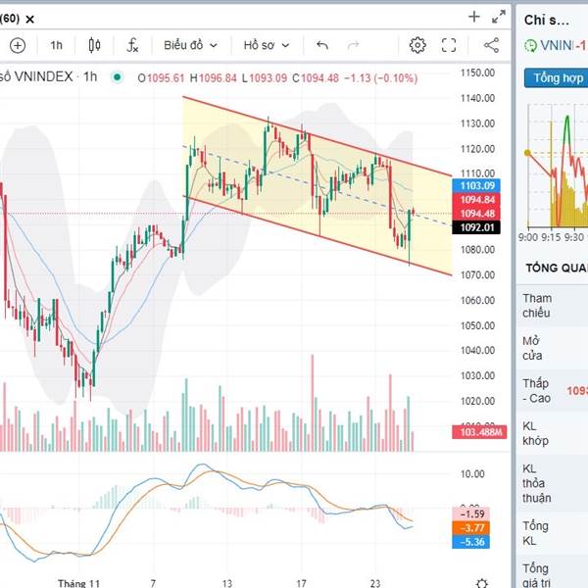The width and height of the screenshot is (588, 588).
Task: Open the candlestick chart style selector
Action: pyautogui.click(x=95, y=45)
